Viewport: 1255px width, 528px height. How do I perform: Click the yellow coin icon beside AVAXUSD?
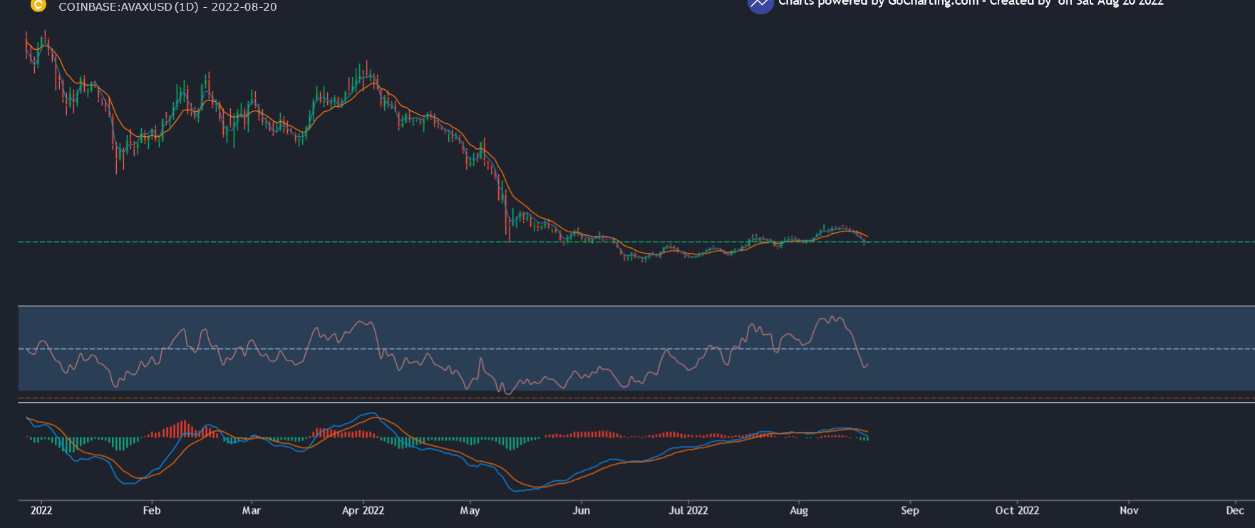[38, 5]
